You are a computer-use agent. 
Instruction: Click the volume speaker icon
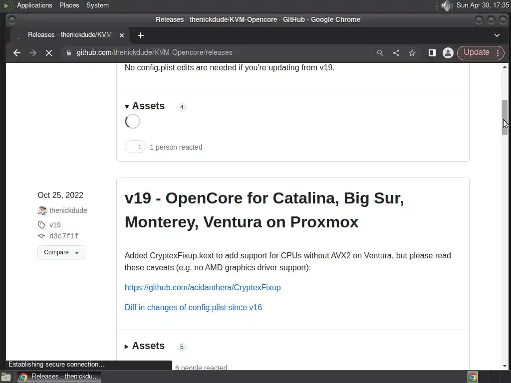click(446, 5)
